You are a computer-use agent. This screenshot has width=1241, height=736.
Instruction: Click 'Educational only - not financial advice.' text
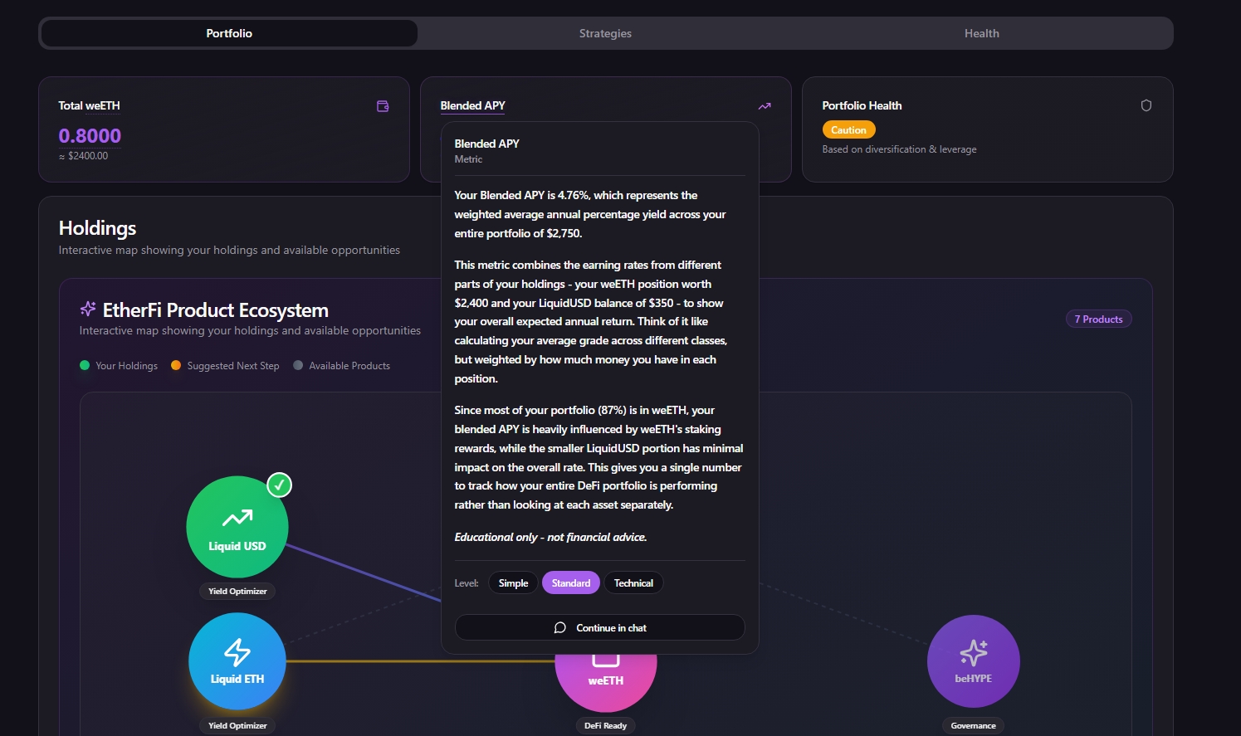click(x=550, y=537)
